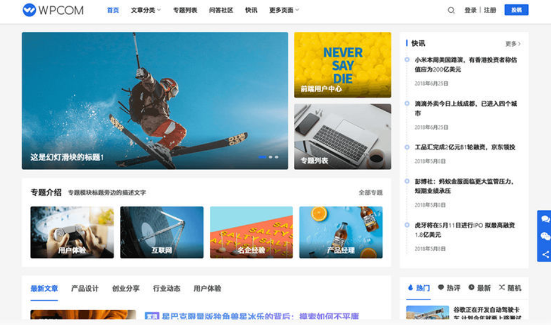Click the shuffle icon of 随机 tab
The image size is (551, 325).
click(501, 288)
